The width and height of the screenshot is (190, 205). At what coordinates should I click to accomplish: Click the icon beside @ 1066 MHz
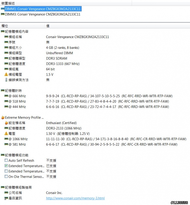coord(6,139)
